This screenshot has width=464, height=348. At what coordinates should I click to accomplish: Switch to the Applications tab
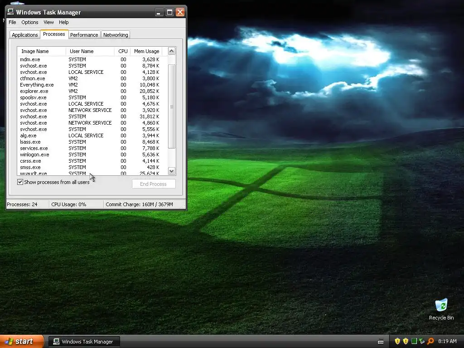[25, 35]
